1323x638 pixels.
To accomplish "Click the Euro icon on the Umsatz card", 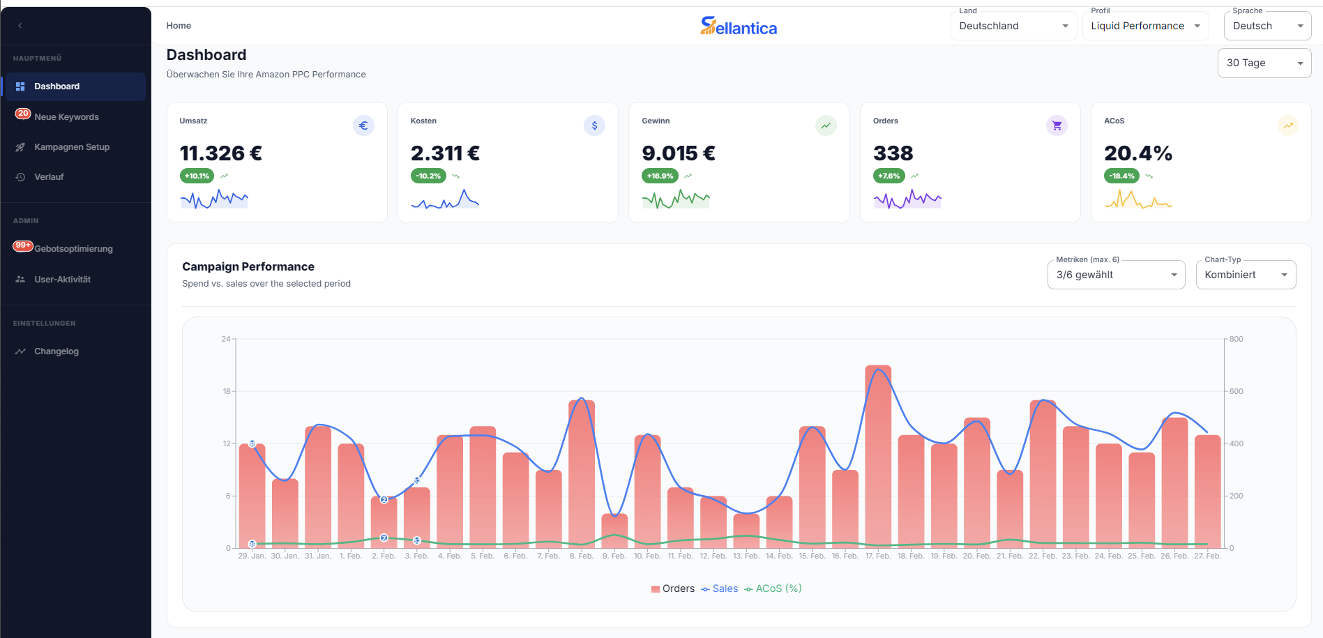I will [x=363, y=126].
